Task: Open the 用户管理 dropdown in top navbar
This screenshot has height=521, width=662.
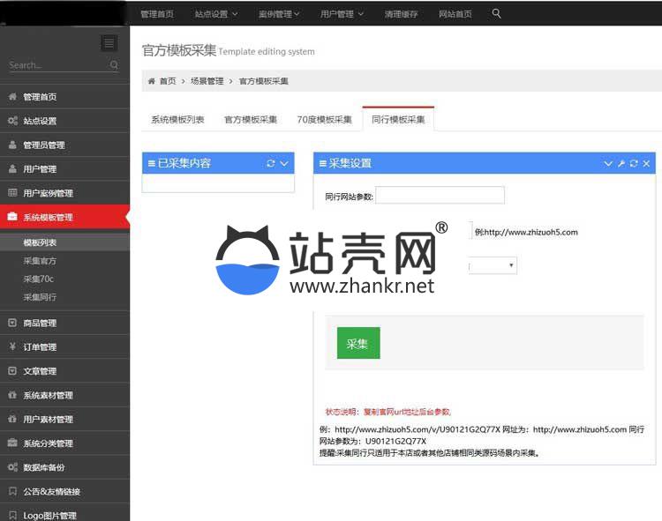Action: coord(341,14)
